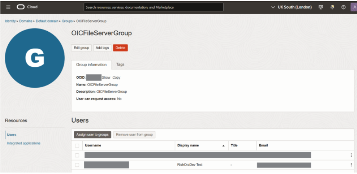Viewport: 357px width, 174px height.
Task: Expand the UK South (London) region dropdown
Action: [x=292, y=7]
